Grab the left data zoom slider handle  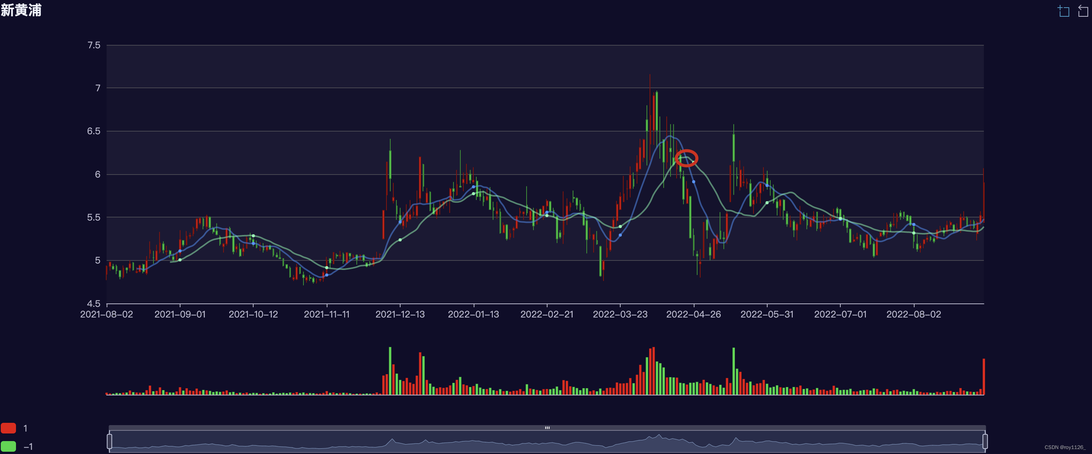109,441
